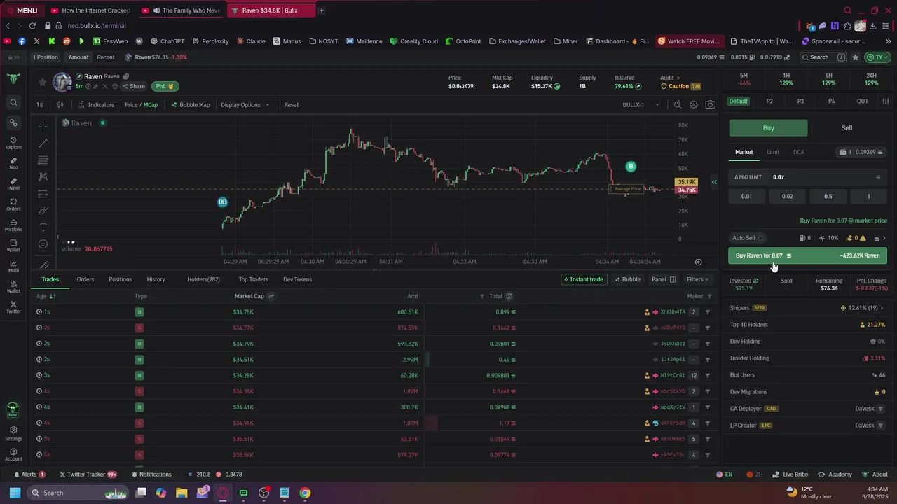This screenshot has height=504, width=897.
Task: Expand Display Options dropdown
Action: [x=245, y=105]
